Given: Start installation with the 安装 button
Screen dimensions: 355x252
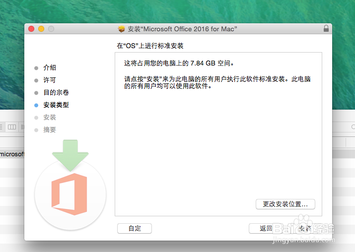Looking at the screenshot, I should tap(304, 228).
